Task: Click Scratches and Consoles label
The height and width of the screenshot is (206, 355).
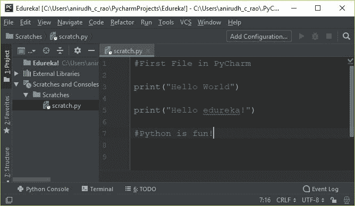Action: (x=66, y=84)
